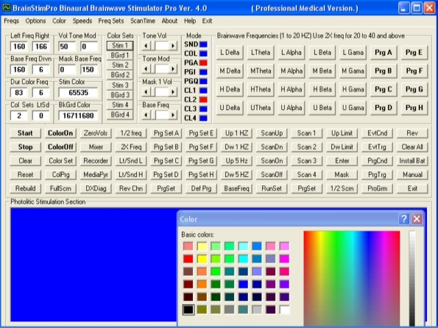
Task: Click the blue Photolitic Stimulation display area
Action: 94,265
